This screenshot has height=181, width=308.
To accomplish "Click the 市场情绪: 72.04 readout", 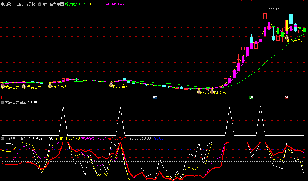I will pos(94,139).
